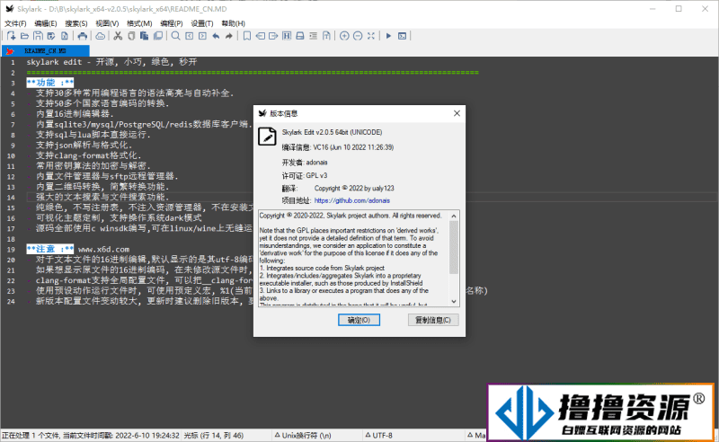Click the scissors cut icon
Screen dimensions: 719x442
pos(118,36)
